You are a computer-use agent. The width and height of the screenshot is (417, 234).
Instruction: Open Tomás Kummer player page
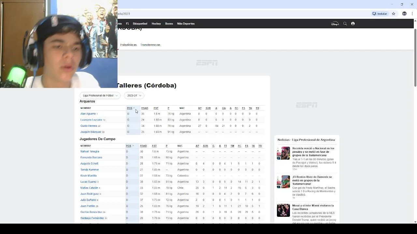tap(90, 170)
